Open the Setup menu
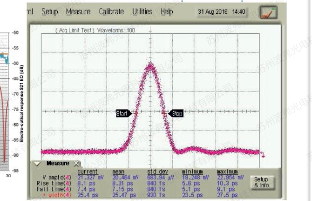The height and width of the screenshot is (201, 312). 50,12
